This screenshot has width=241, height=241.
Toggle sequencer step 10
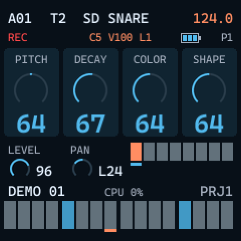tap(141, 215)
